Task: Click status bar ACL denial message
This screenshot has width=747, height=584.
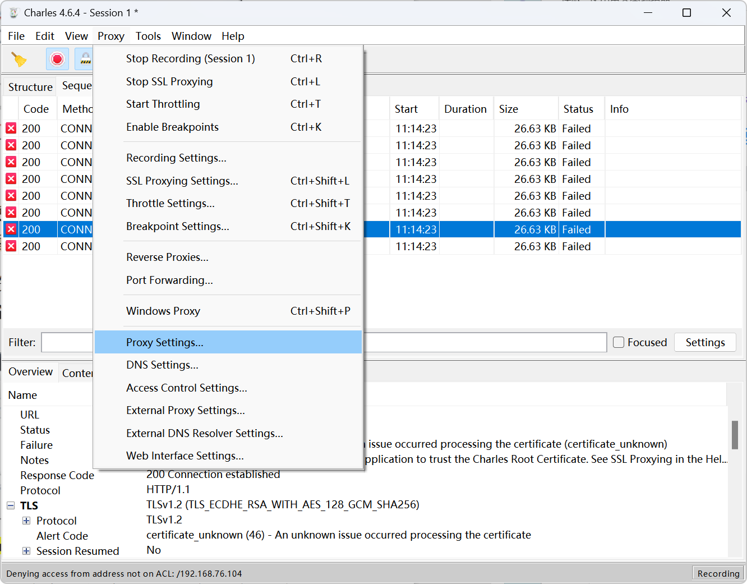Action: pyautogui.click(x=124, y=573)
